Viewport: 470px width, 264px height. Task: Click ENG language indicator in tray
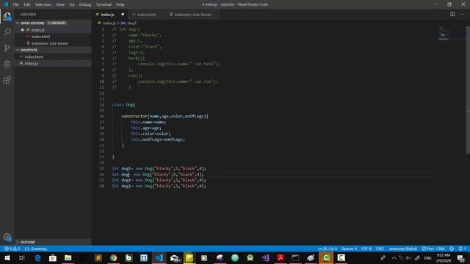[x=427, y=258]
